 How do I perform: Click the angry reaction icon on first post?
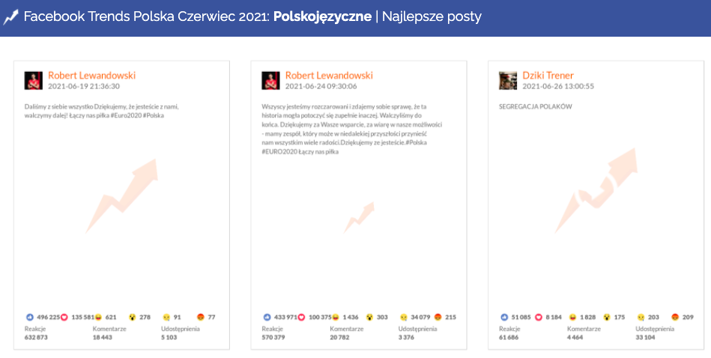click(201, 317)
